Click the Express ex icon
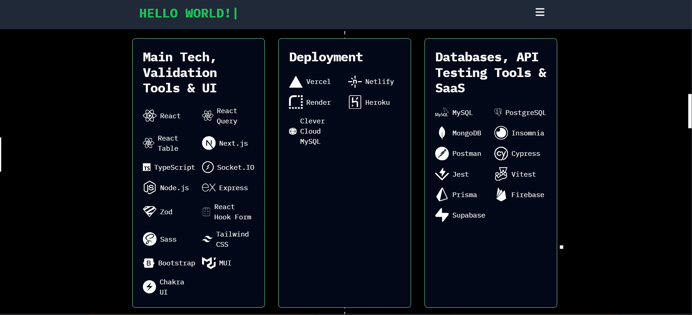 [x=209, y=188]
